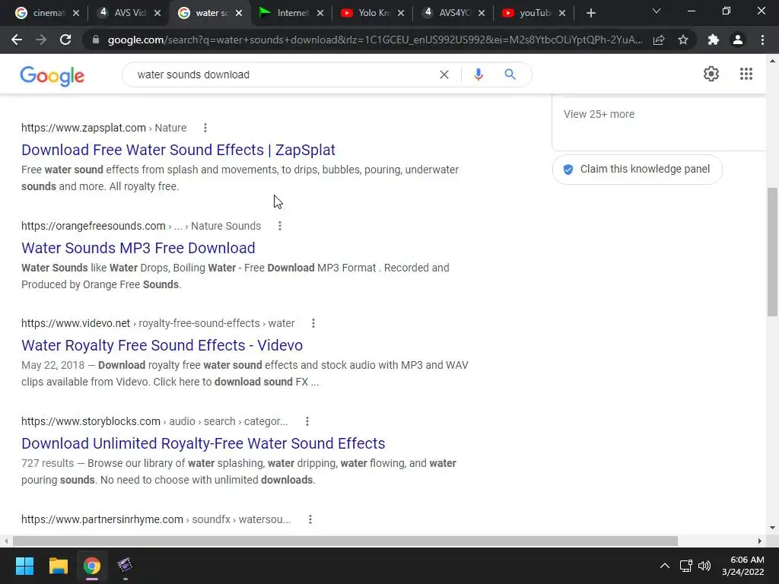
Task: Close the 'water sounds' tab
Action: click(239, 14)
